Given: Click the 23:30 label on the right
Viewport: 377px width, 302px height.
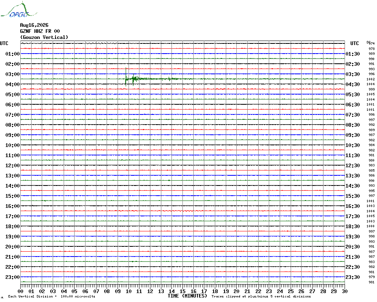Looking at the screenshot, I should pyautogui.click(x=353, y=277).
